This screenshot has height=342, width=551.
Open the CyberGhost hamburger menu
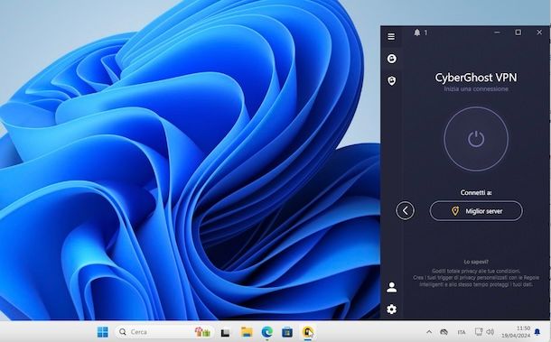(x=391, y=36)
